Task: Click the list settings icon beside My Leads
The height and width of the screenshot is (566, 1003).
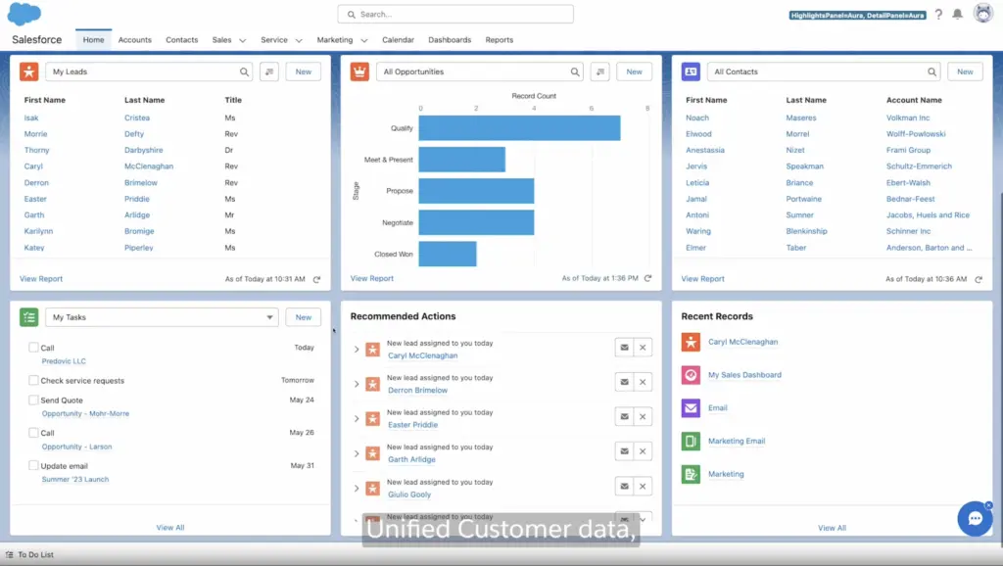Action: point(269,71)
